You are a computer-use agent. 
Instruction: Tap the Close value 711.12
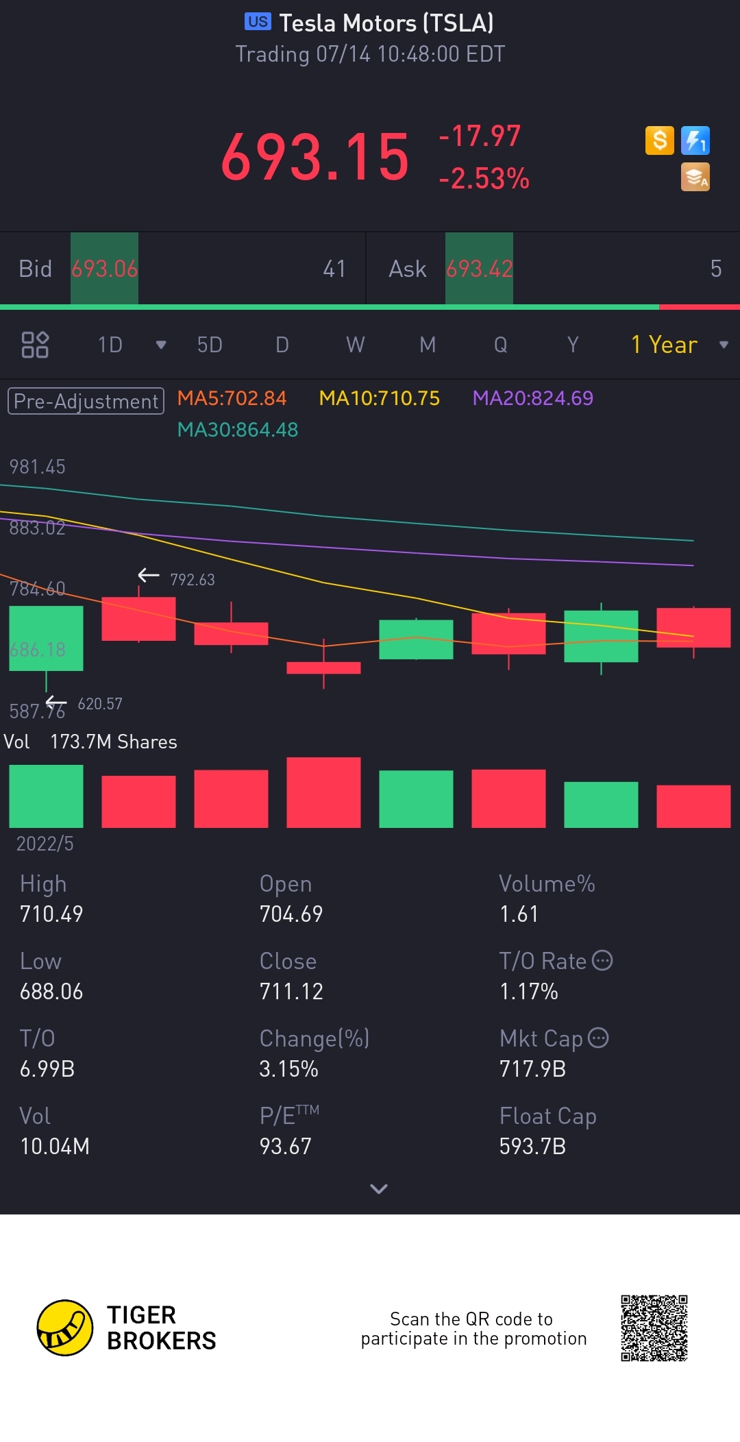[291, 992]
